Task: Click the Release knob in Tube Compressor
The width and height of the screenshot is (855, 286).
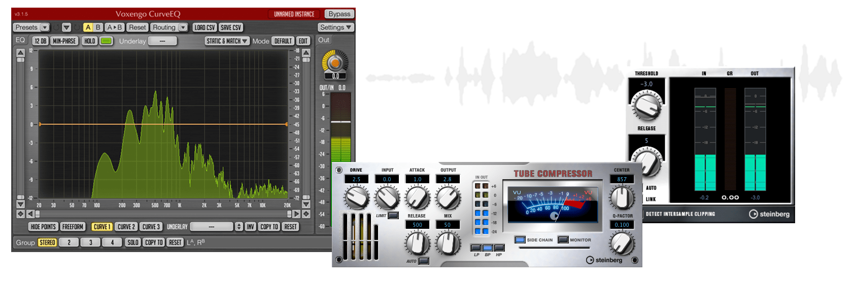Action: [417, 243]
